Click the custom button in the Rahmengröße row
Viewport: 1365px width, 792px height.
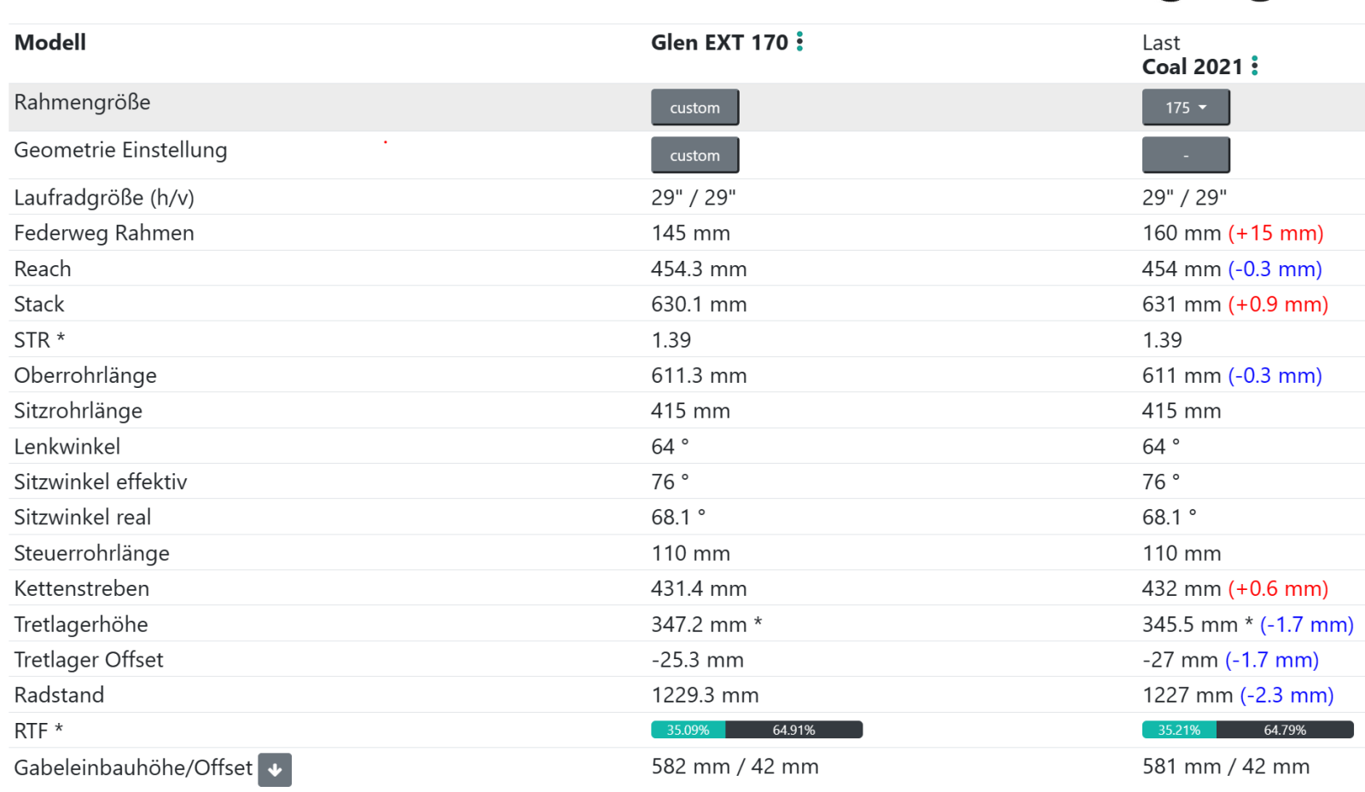[x=694, y=107]
